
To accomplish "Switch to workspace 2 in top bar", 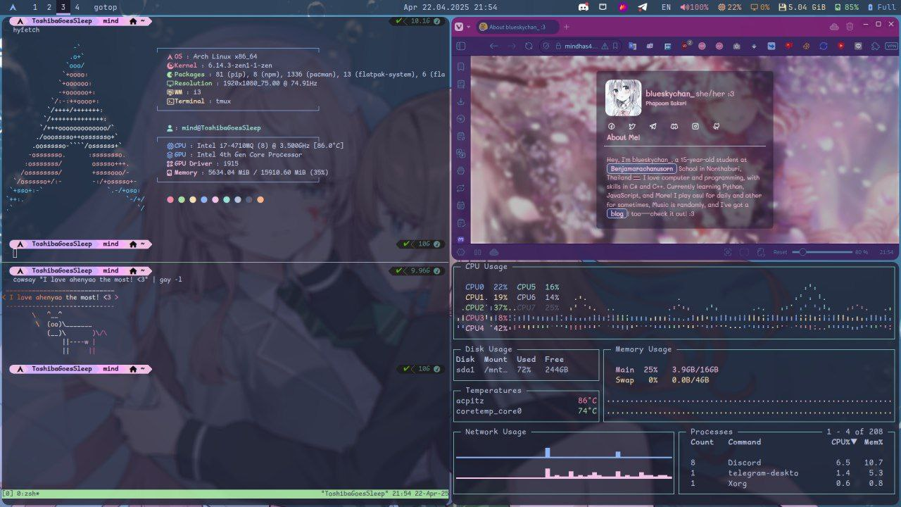I will tap(49, 7).
